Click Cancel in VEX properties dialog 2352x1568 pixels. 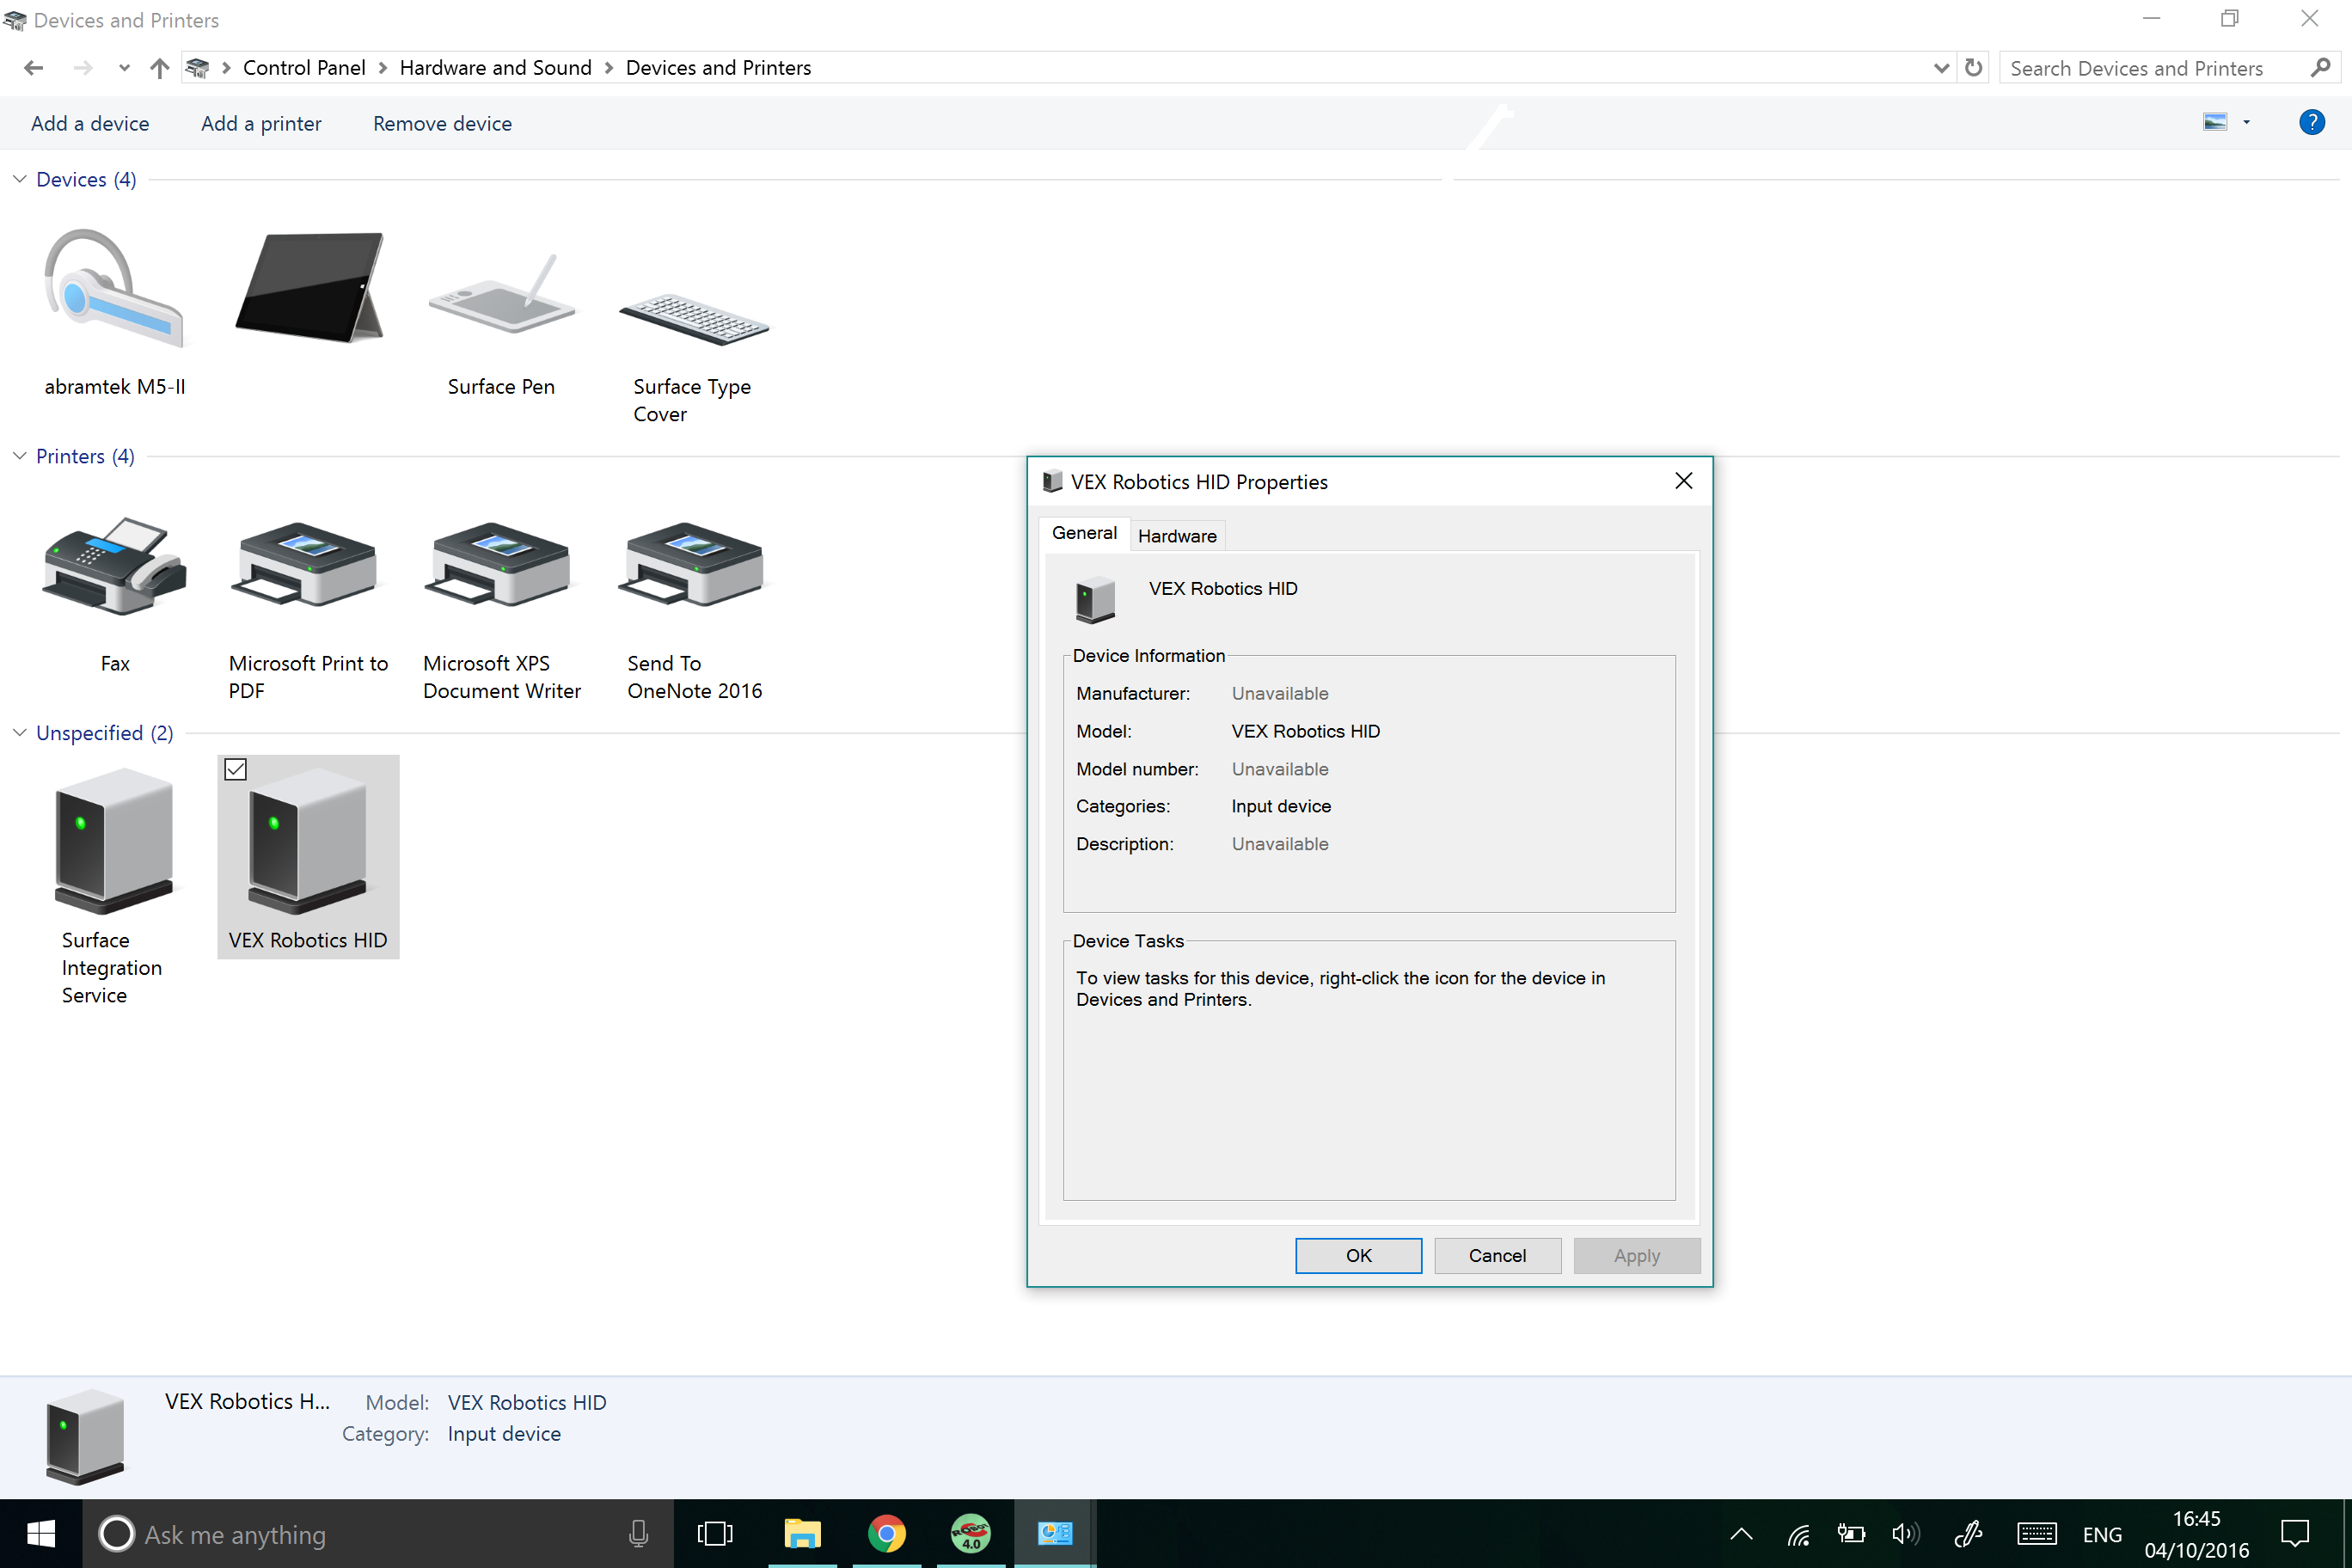1497,1255
